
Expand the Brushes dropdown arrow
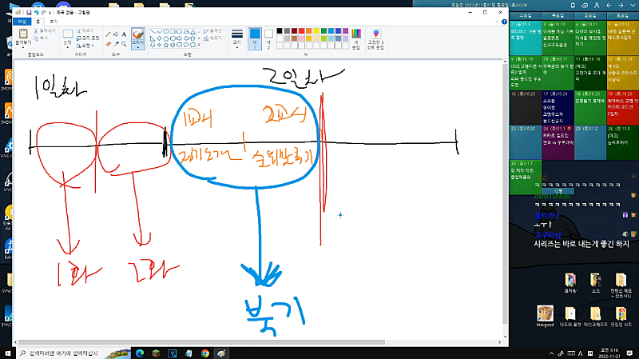point(138,47)
